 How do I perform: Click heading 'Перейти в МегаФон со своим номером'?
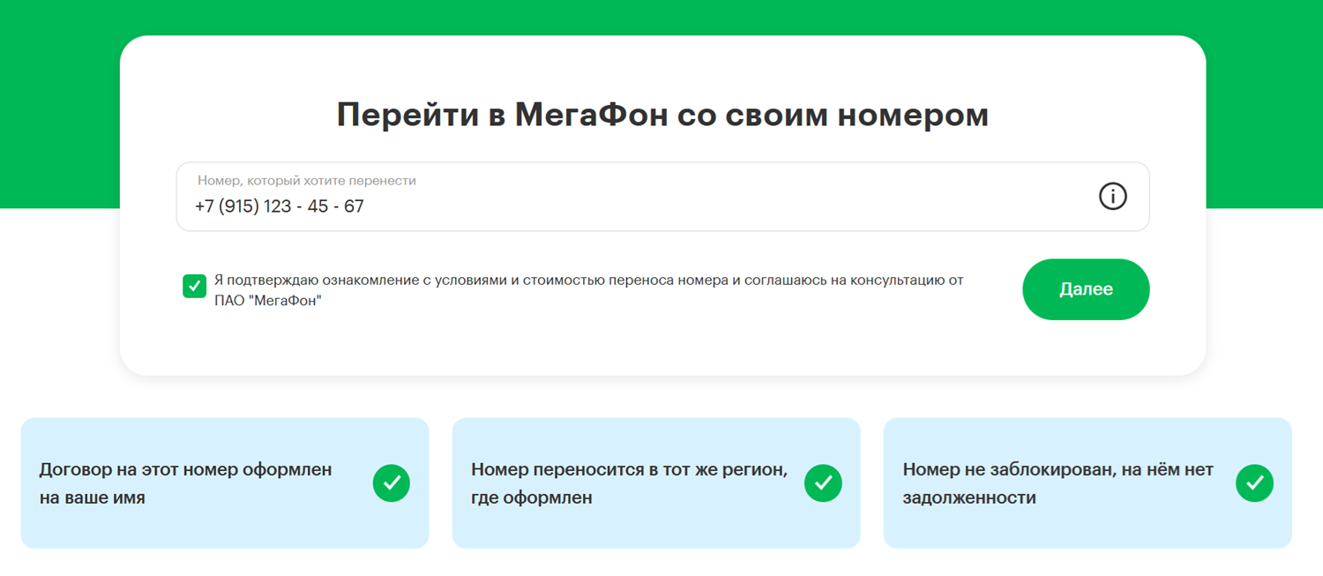[662, 116]
